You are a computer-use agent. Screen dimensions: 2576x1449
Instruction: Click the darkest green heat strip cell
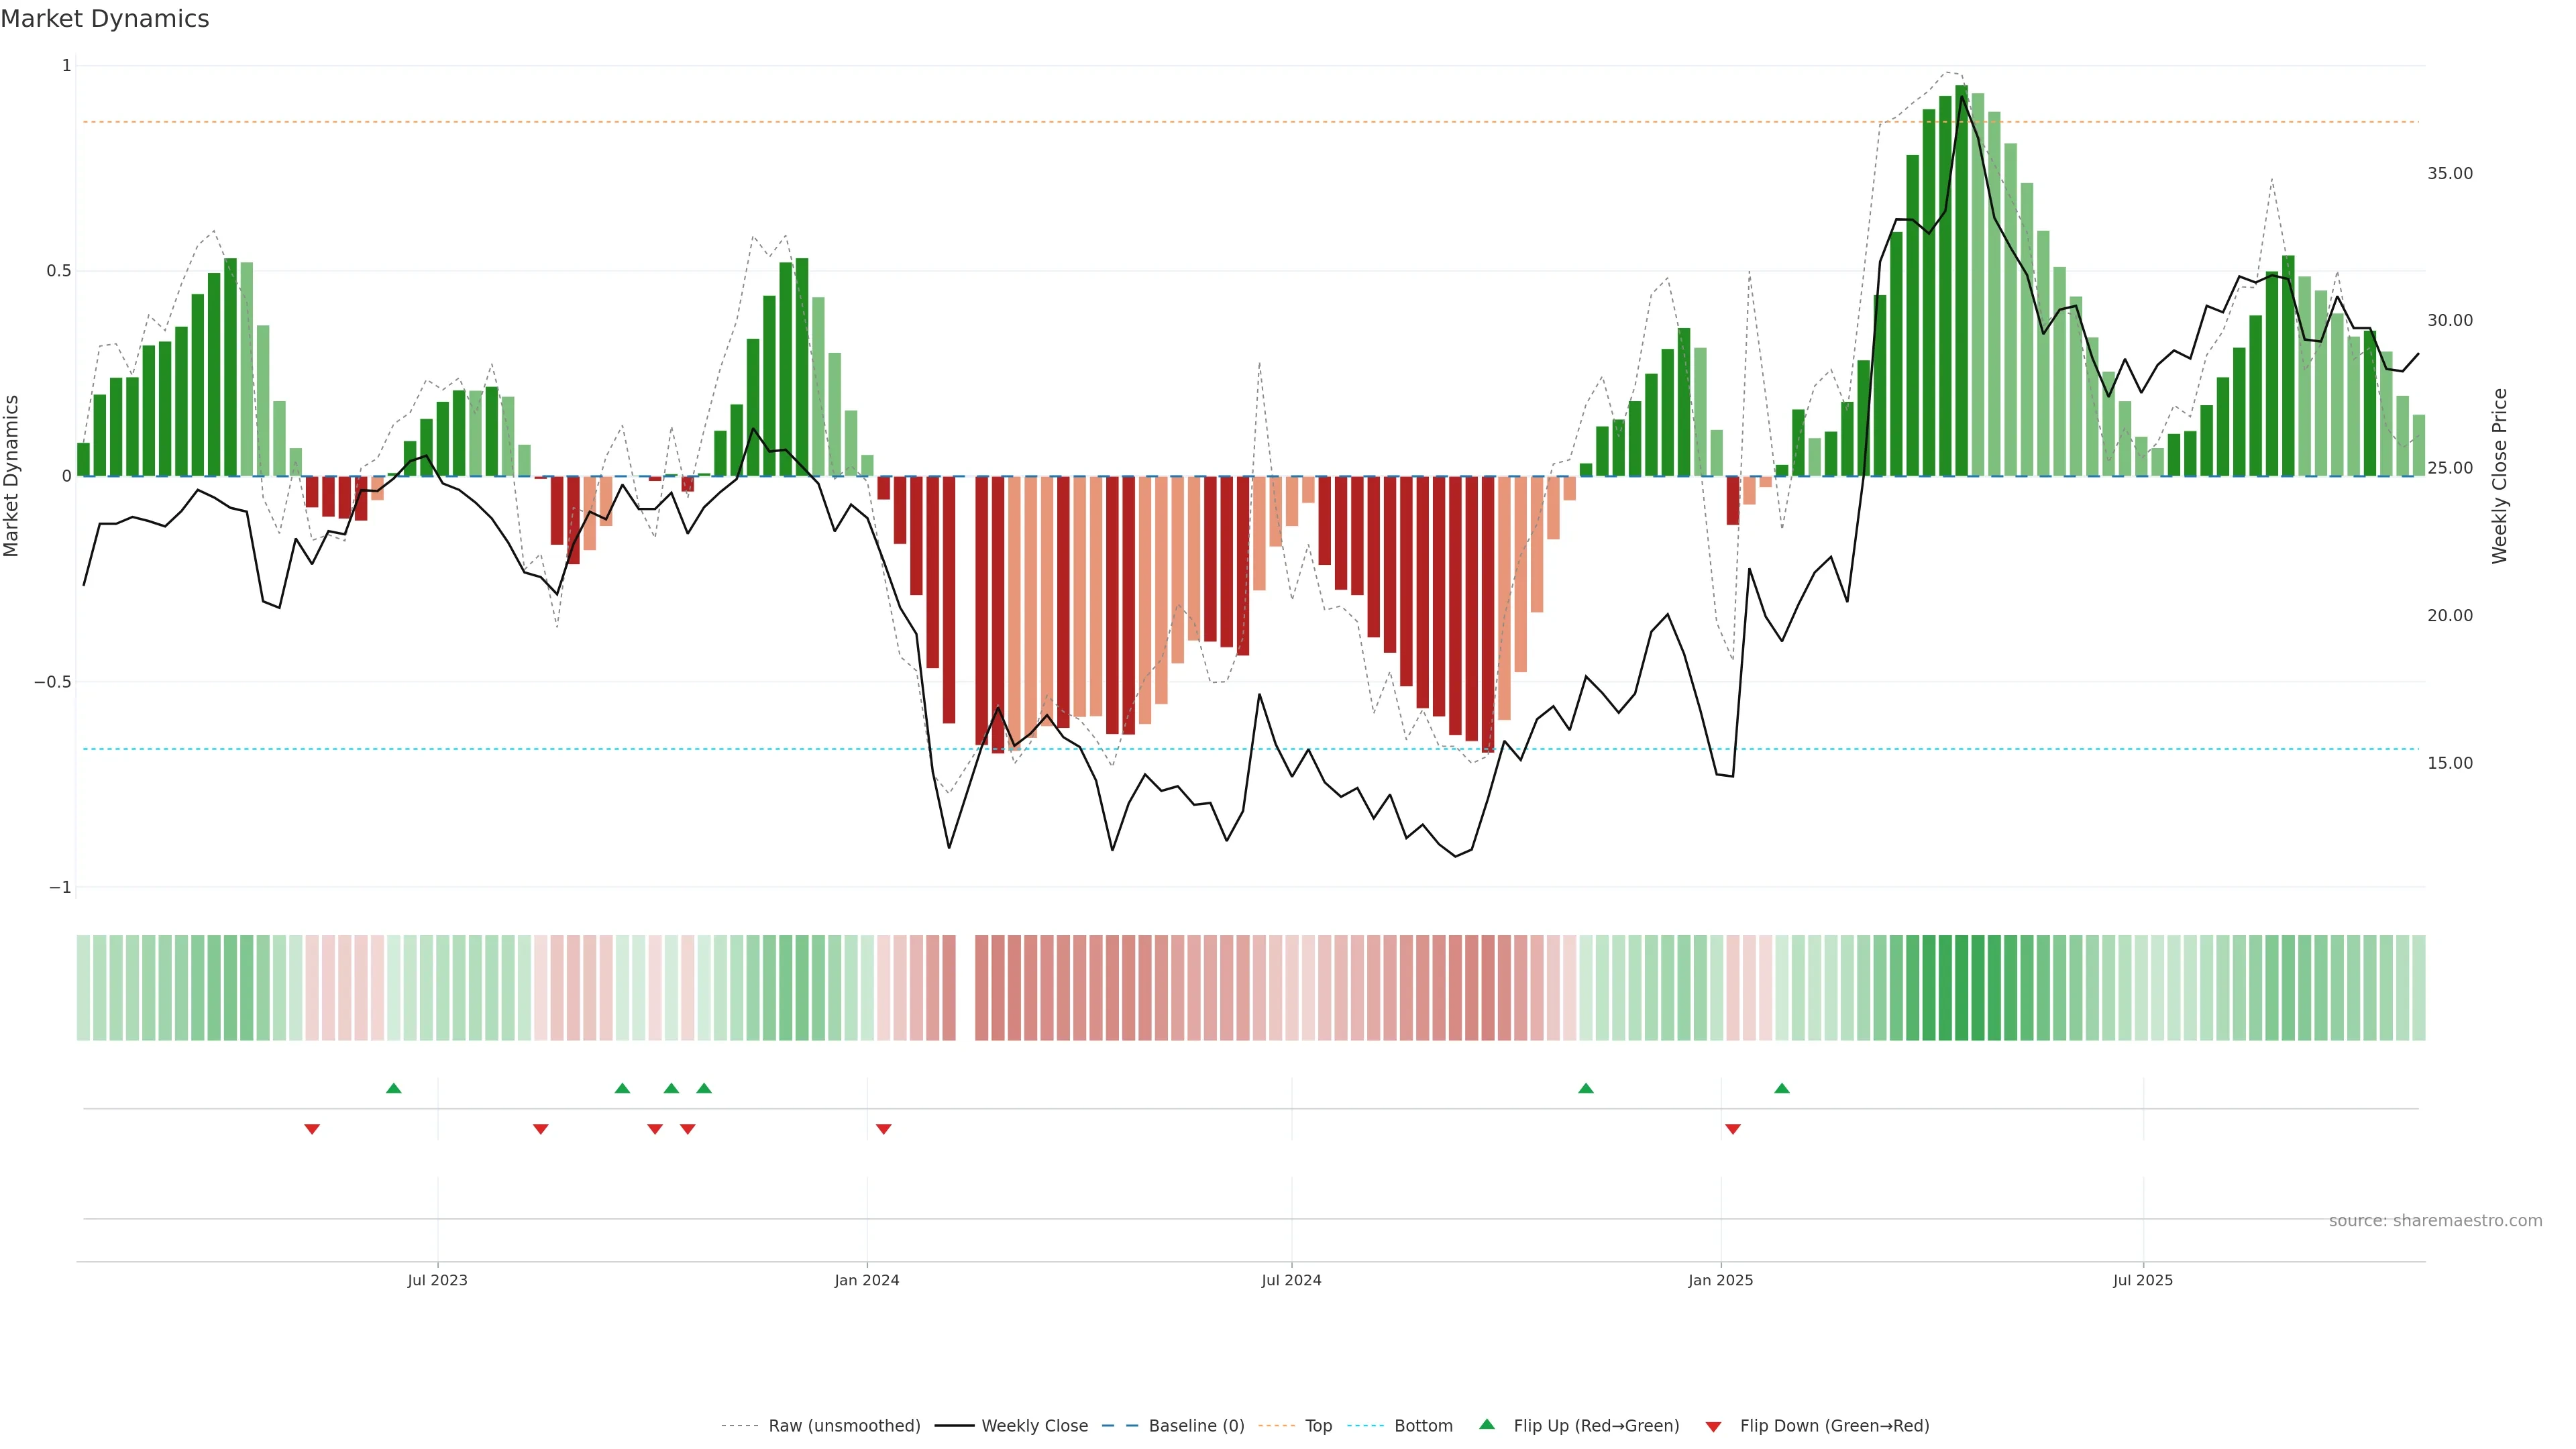pos(1962,987)
